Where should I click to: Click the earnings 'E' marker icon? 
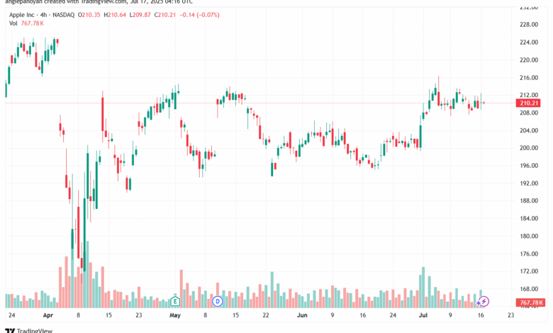175,301
